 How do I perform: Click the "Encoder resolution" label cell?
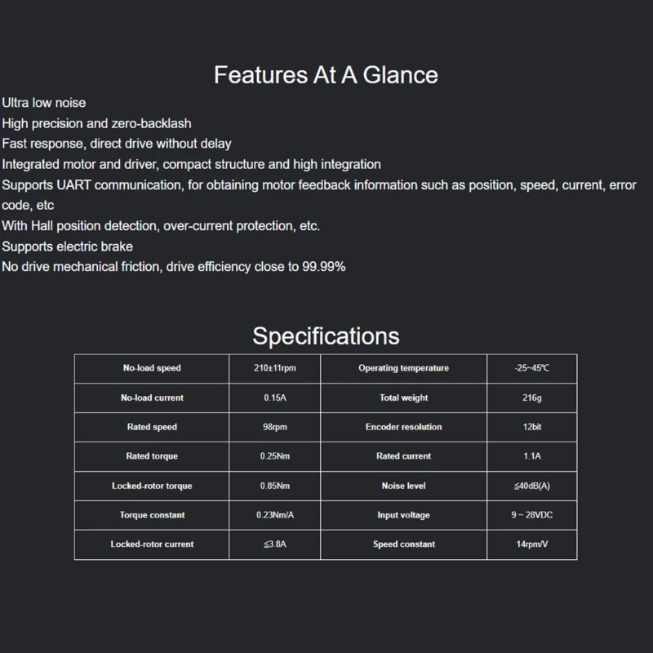pos(403,427)
